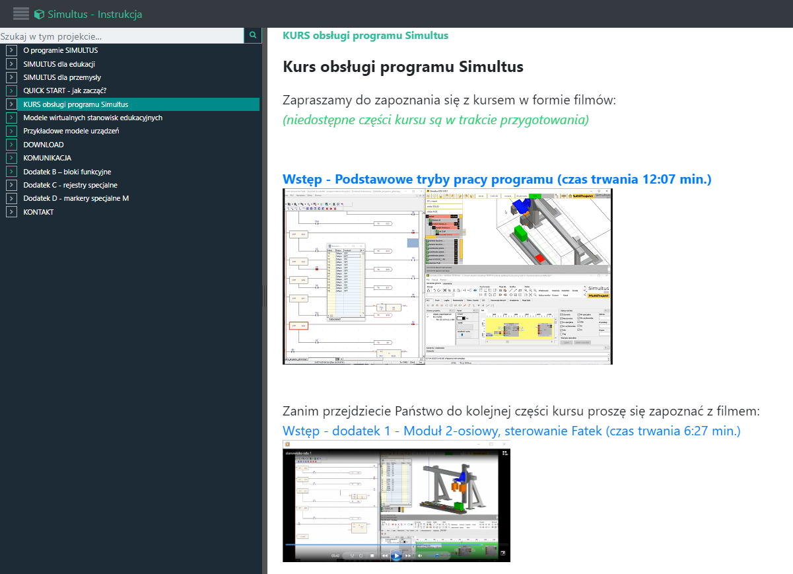Click the 'Szukaj w tym projekcie' search field

click(x=121, y=36)
